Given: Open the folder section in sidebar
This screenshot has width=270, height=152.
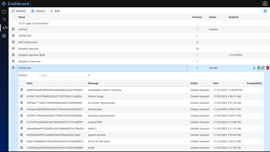Looking at the screenshot, I should click(4, 12).
